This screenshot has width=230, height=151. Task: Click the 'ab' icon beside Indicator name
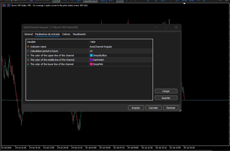click(x=28, y=47)
